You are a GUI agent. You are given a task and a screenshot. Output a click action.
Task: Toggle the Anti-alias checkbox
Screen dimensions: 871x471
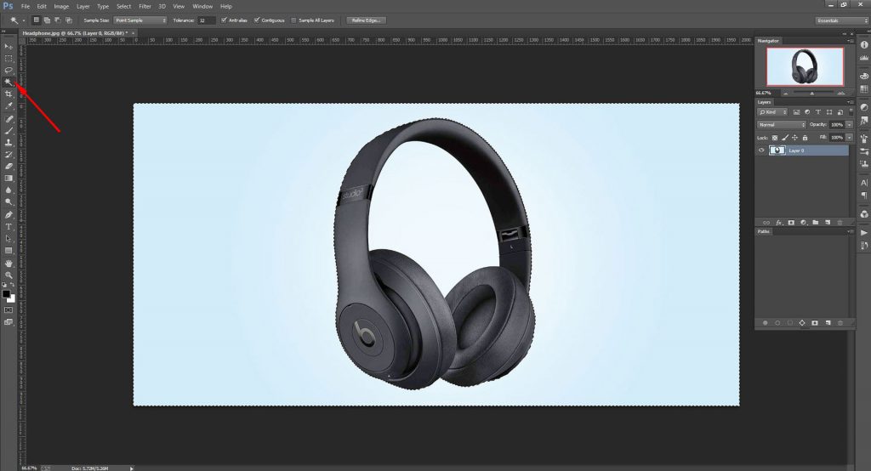point(224,20)
